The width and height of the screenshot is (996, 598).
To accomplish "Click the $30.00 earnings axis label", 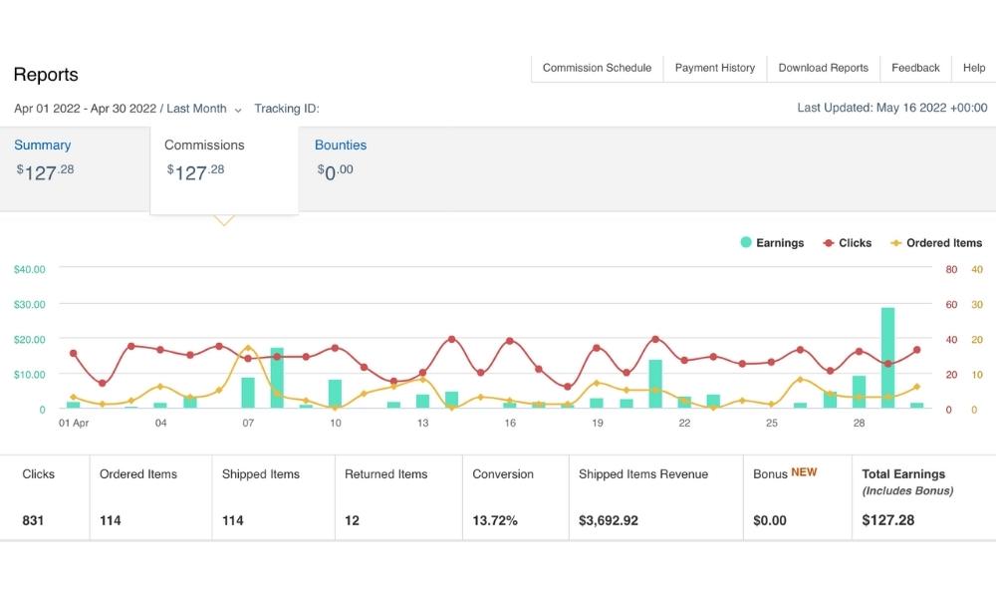I will coord(30,304).
